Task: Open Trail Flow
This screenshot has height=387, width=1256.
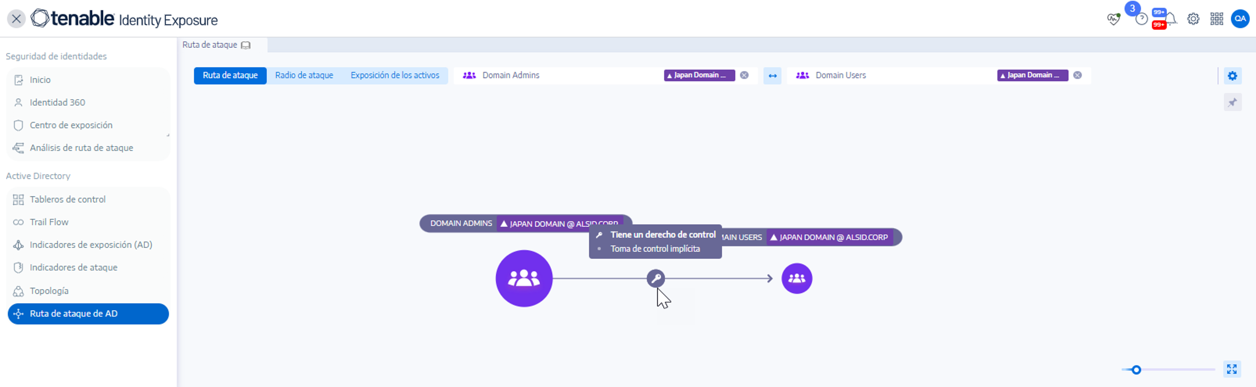Action: click(88, 222)
